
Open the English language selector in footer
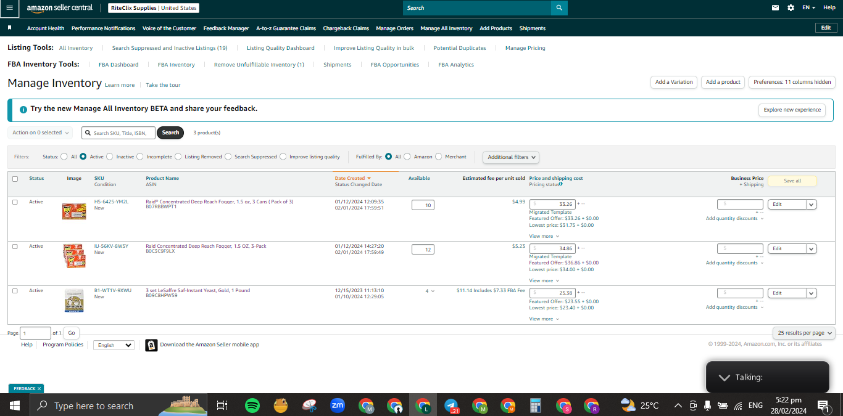pos(114,345)
